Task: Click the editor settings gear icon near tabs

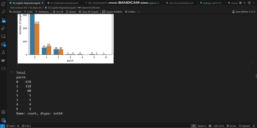Action: (x=241, y=3)
